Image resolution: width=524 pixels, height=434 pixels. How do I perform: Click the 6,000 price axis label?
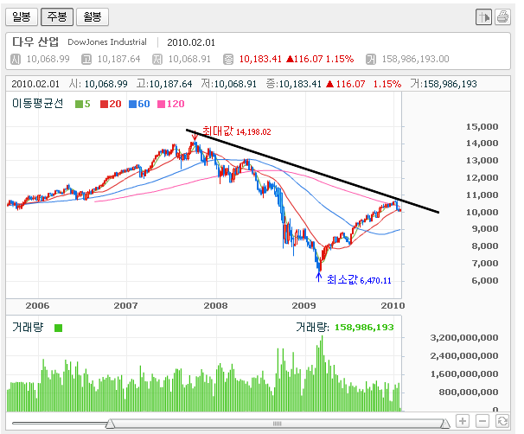coord(484,281)
